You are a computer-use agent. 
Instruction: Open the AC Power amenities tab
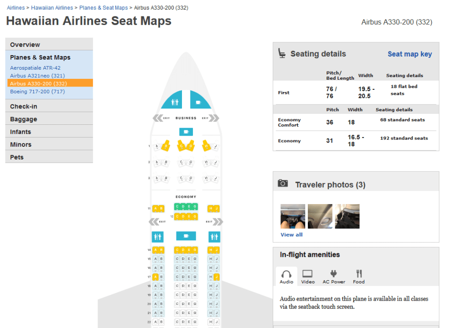tap(333, 277)
